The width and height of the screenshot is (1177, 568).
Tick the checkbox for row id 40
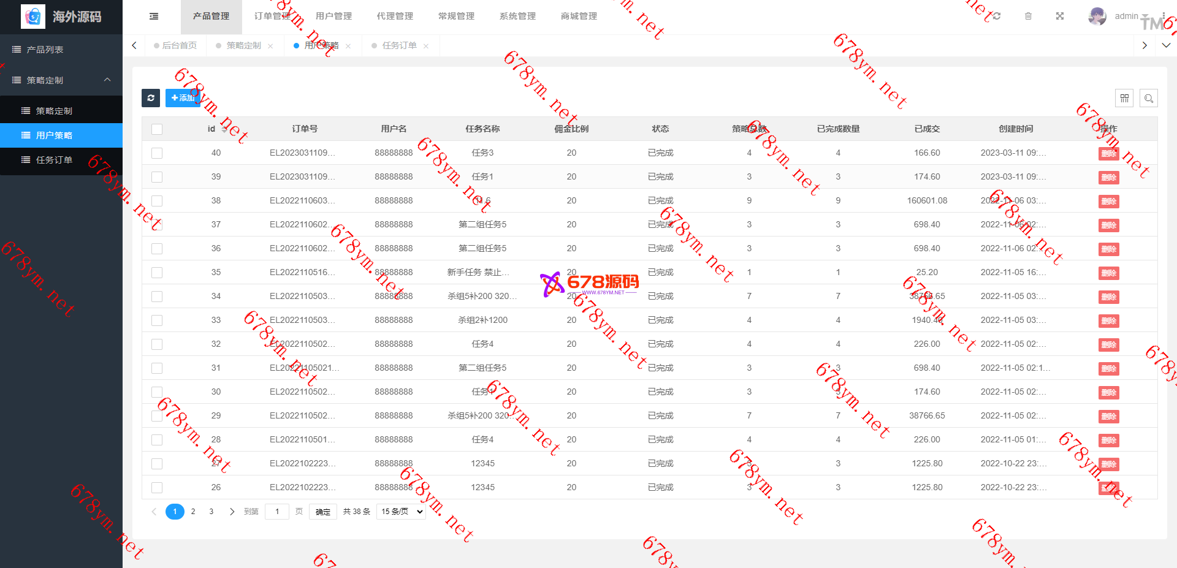pyautogui.click(x=157, y=153)
